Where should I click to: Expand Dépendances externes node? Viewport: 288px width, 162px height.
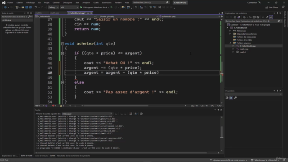(230, 34)
